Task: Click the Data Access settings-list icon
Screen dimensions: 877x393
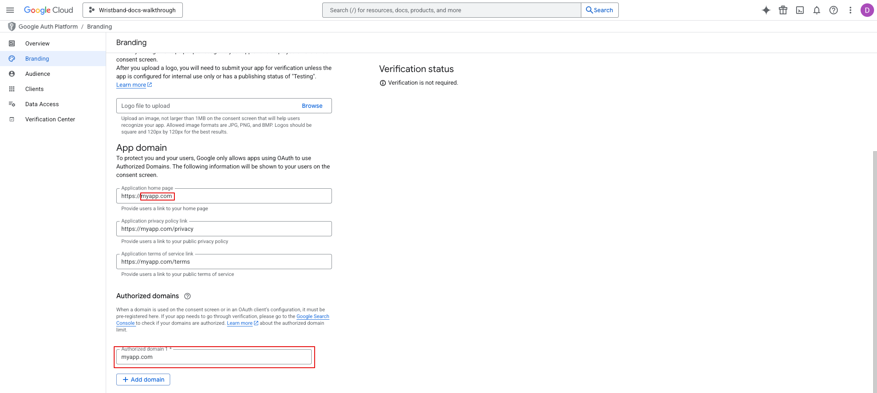Action: (12, 104)
